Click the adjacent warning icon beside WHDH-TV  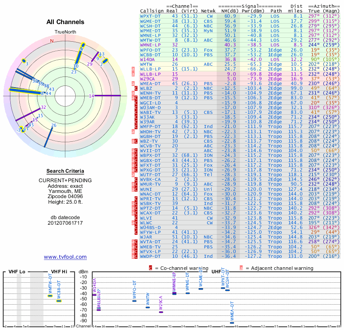pos(133,131)
